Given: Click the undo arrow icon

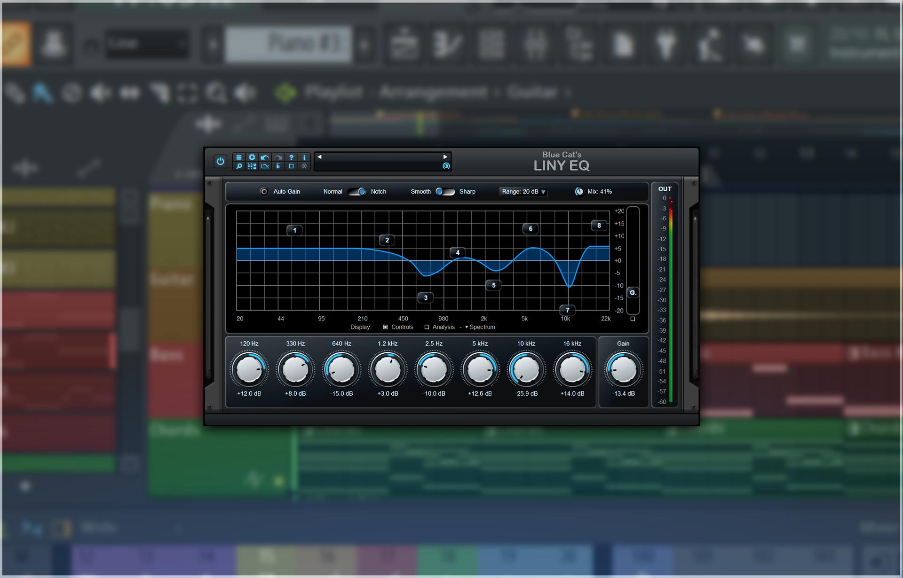Looking at the screenshot, I should coord(265,157).
